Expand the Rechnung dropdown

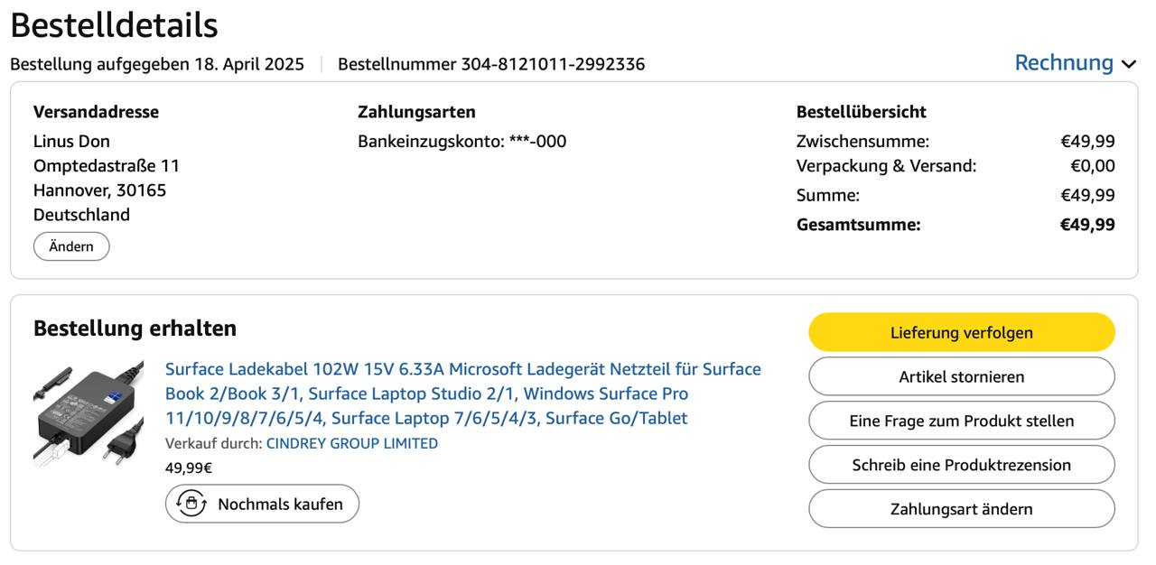[1075, 63]
